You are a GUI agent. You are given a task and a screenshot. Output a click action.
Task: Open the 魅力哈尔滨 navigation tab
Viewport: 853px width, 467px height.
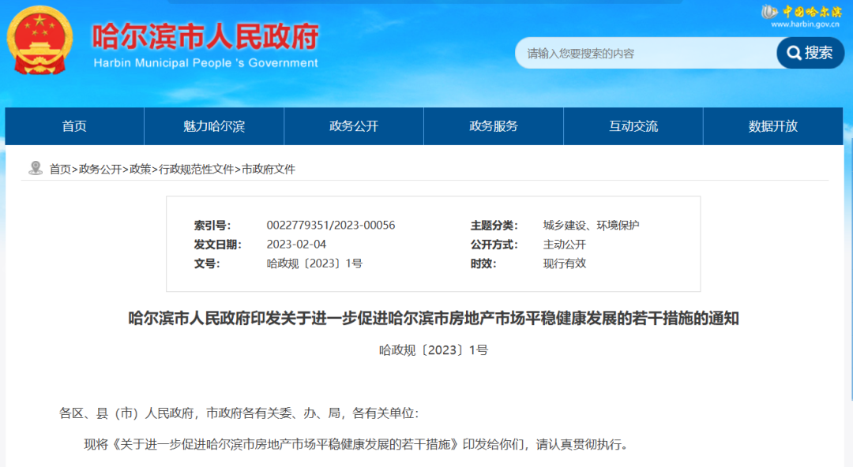(214, 126)
